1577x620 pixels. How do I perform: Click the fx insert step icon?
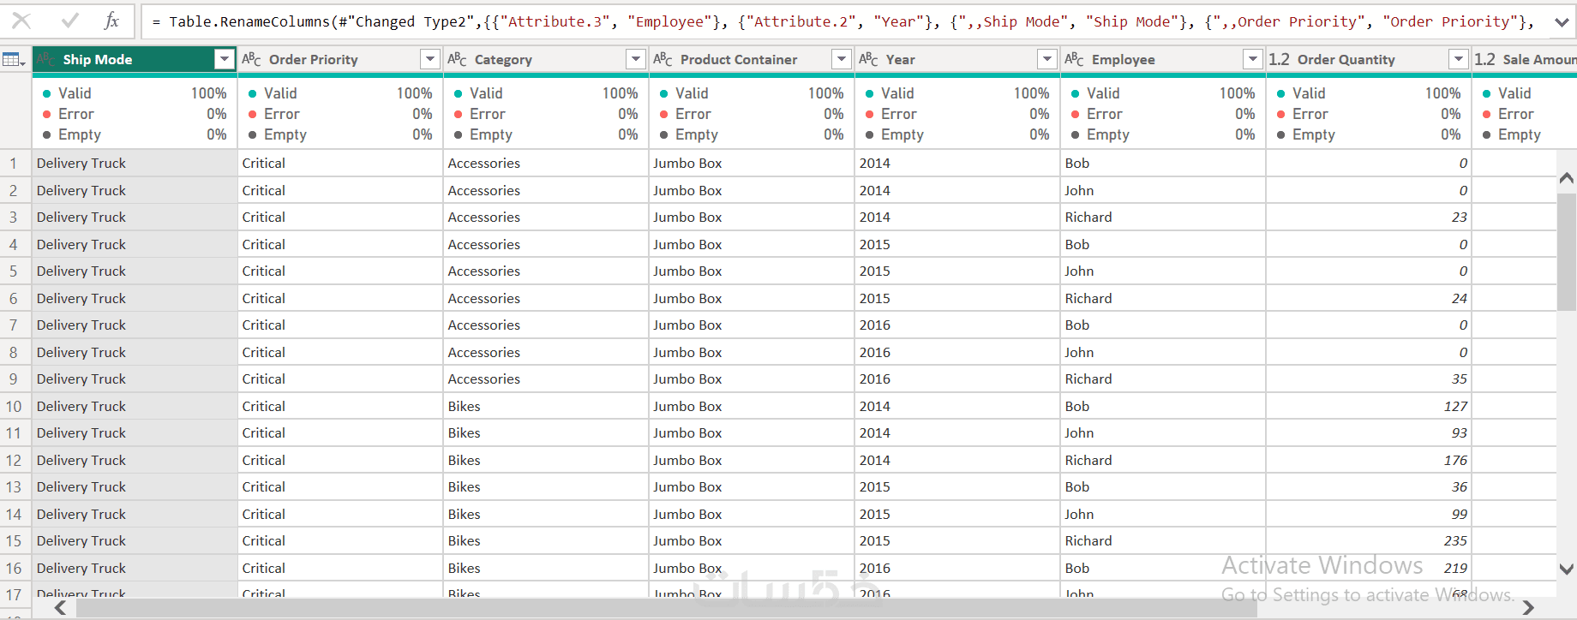[111, 21]
